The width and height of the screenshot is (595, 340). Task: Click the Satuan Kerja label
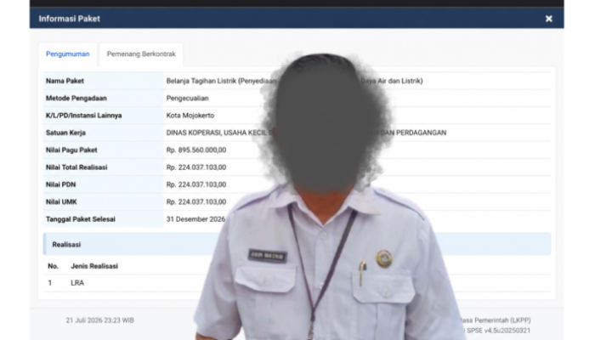[65, 133]
